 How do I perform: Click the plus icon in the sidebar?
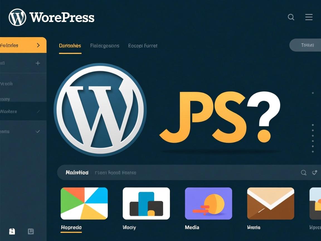click(x=37, y=63)
